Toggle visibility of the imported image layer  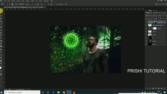coord(146,25)
